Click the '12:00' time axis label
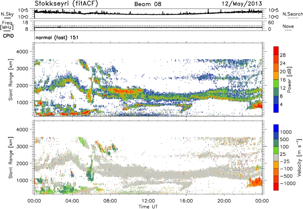 point(148,201)
